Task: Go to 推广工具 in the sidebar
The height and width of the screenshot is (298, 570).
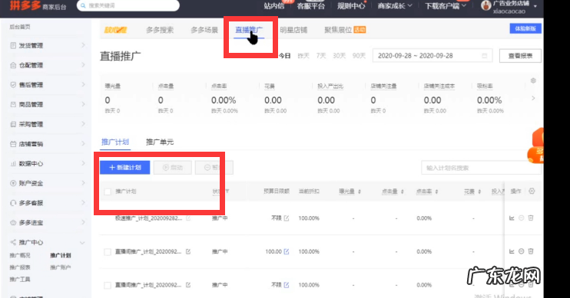Action: [20, 279]
